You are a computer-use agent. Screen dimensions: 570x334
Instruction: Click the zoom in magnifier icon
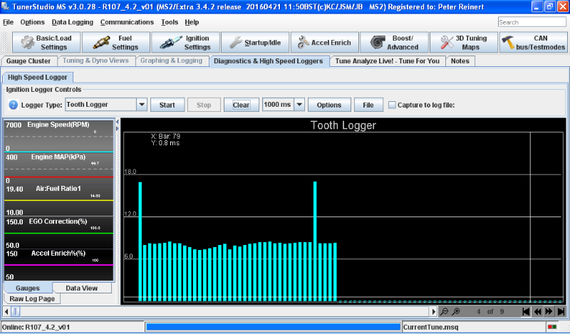[456, 312]
